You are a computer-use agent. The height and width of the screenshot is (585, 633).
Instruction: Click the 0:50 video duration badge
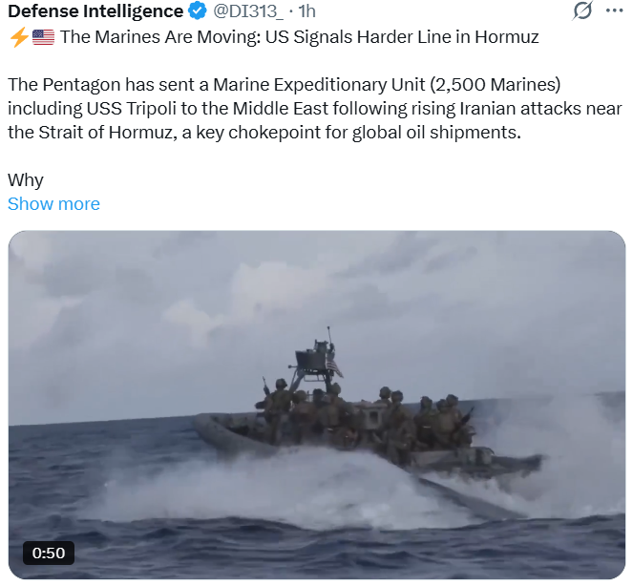tap(49, 553)
